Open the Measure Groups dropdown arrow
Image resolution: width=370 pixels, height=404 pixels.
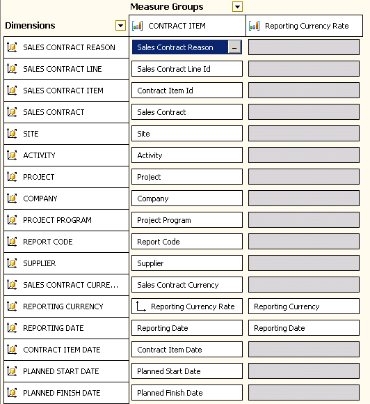(237, 7)
